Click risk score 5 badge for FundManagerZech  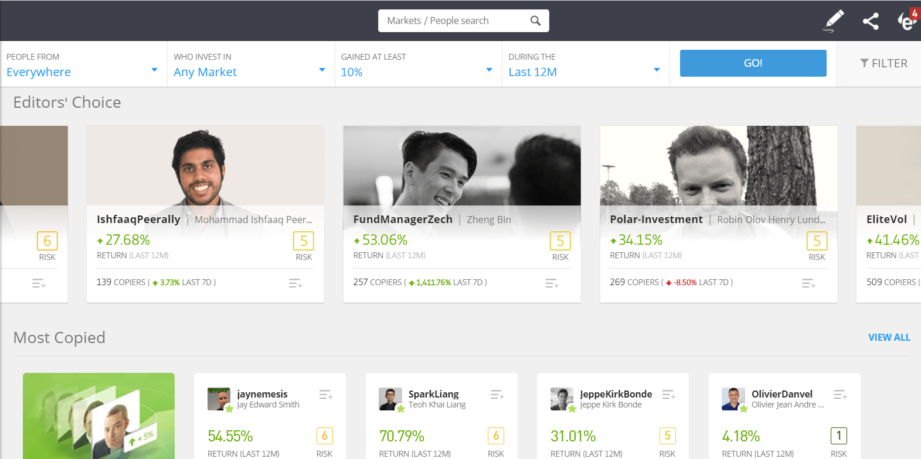pyautogui.click(x=560, y=241)
